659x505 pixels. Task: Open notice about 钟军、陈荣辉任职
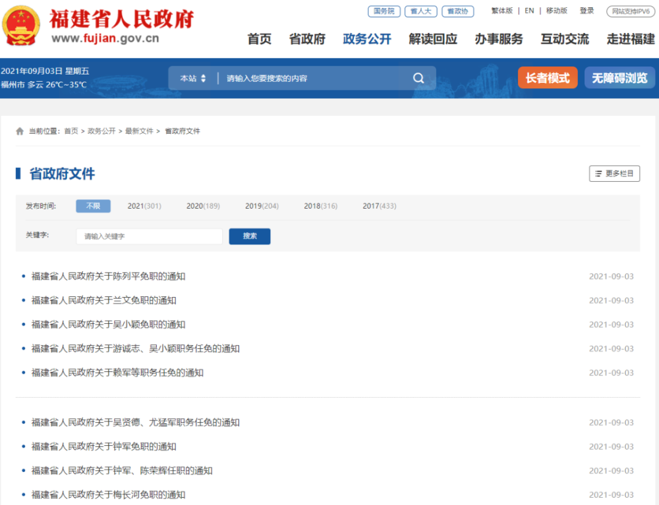pos(122,471)
